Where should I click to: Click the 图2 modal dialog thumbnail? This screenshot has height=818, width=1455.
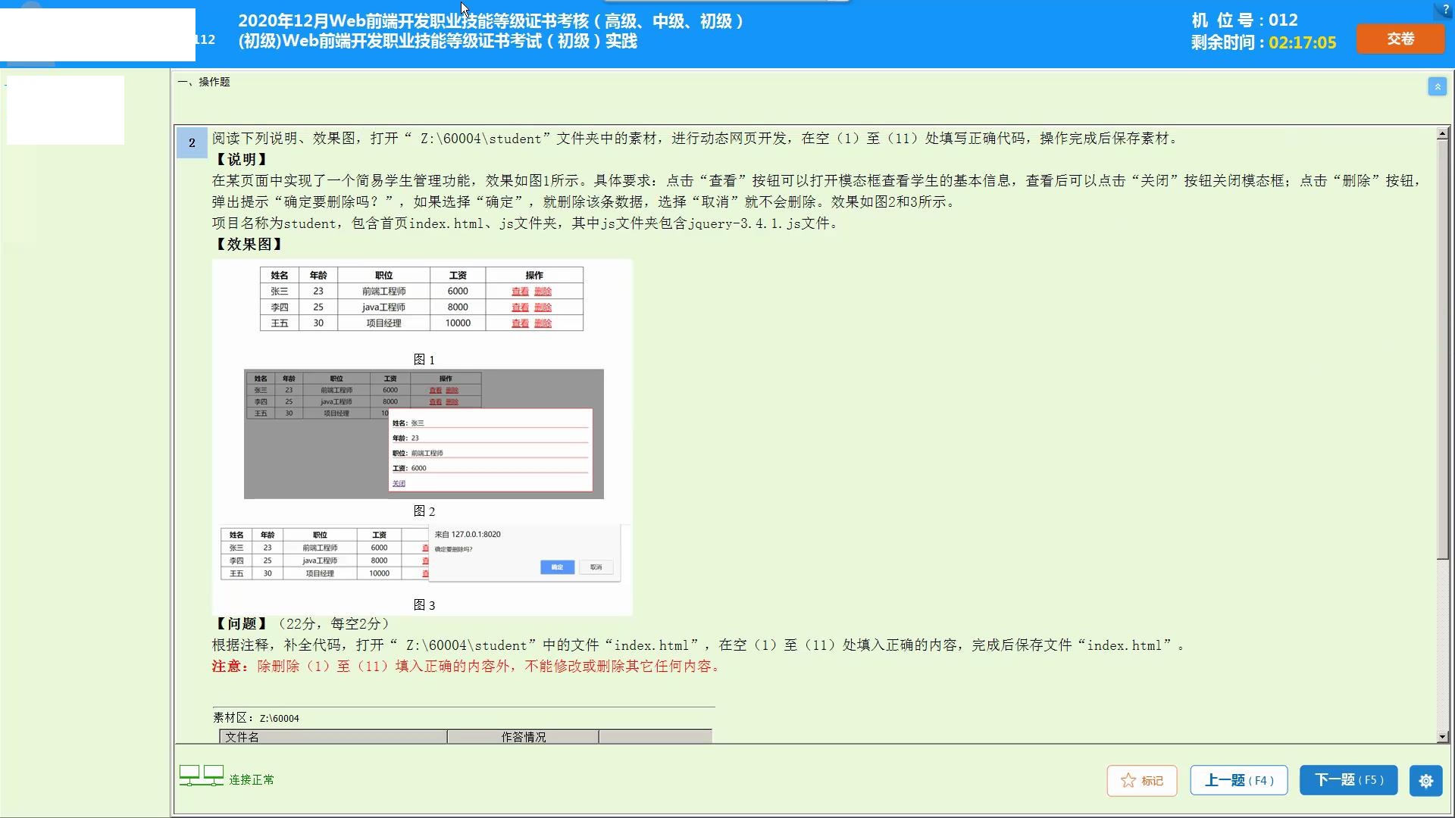pyautogui.click(x=424, y=434)
